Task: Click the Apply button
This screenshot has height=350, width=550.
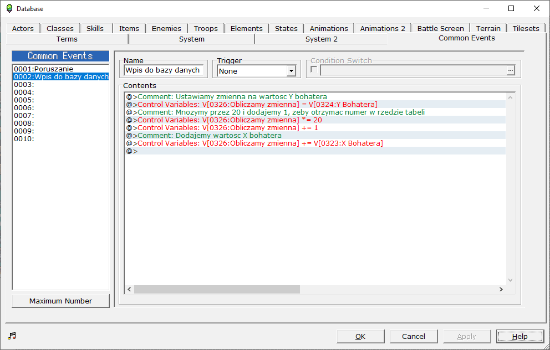Action: [466, 336]
